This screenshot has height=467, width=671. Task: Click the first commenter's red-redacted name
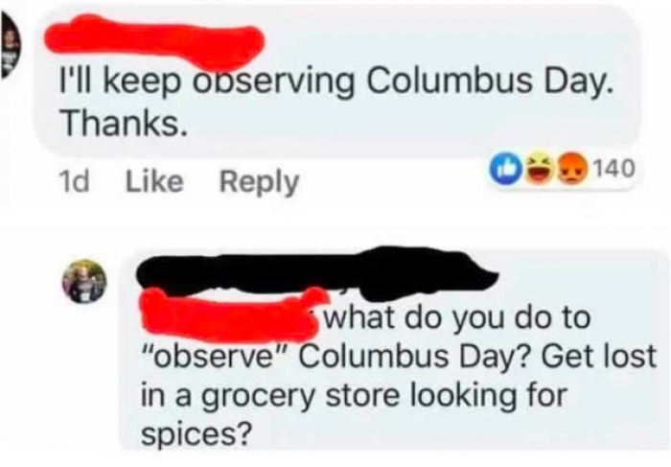pyautogui.click(x=154, y=40)
